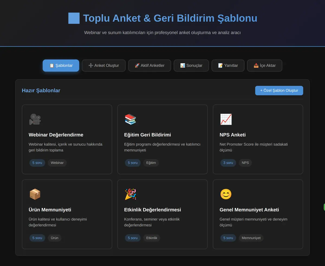
Task: Select the İçe Aktar tab
Action: [x=265, y=66]
